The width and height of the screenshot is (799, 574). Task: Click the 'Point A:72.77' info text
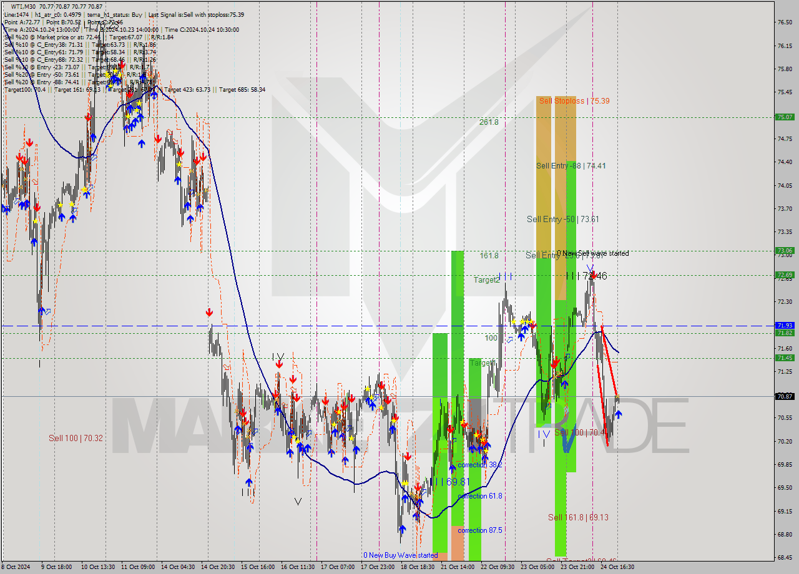click(22, 22)
